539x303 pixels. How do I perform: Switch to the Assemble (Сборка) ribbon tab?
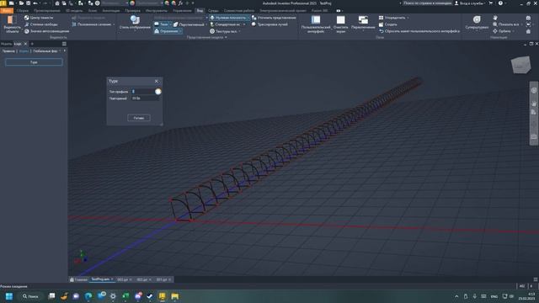pos(23,11)
